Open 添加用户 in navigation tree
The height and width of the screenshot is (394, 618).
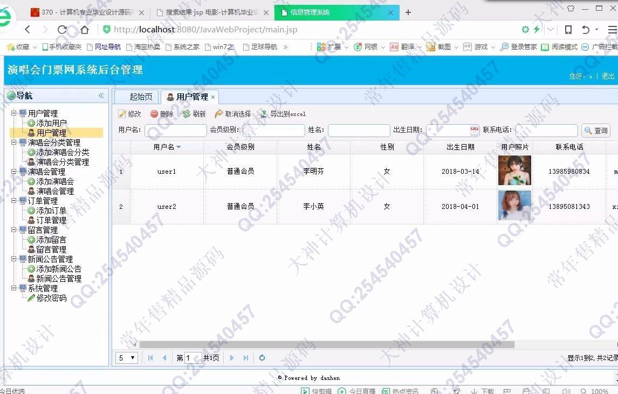tap(51, 123)
